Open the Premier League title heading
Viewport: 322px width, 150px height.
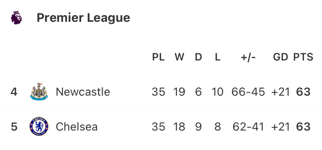83,18
